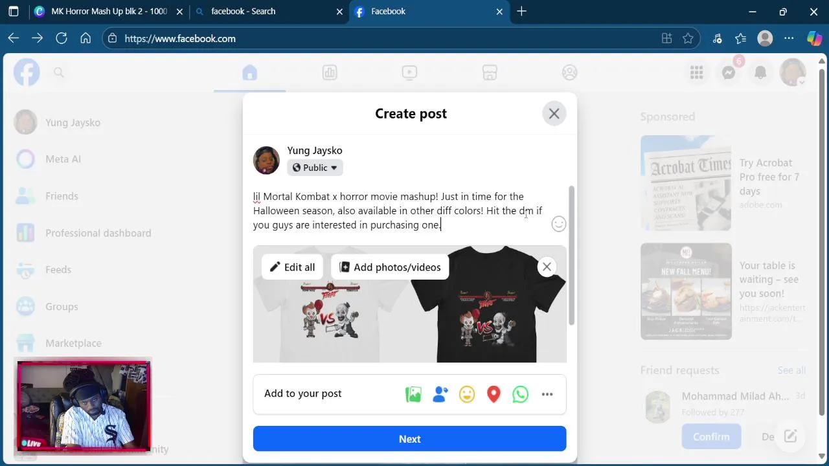Screen dimensions: 829x466
Task: Open the New Fall Menu sponsored ad
Action: 723,291
